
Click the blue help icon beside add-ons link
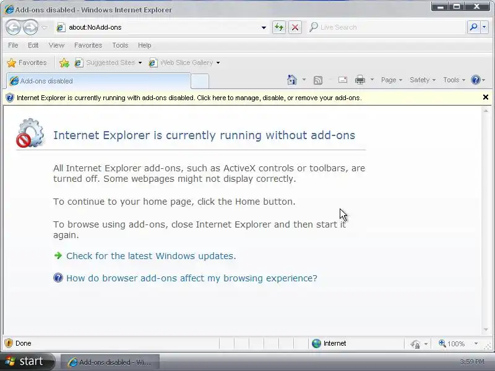click(58, 278)
